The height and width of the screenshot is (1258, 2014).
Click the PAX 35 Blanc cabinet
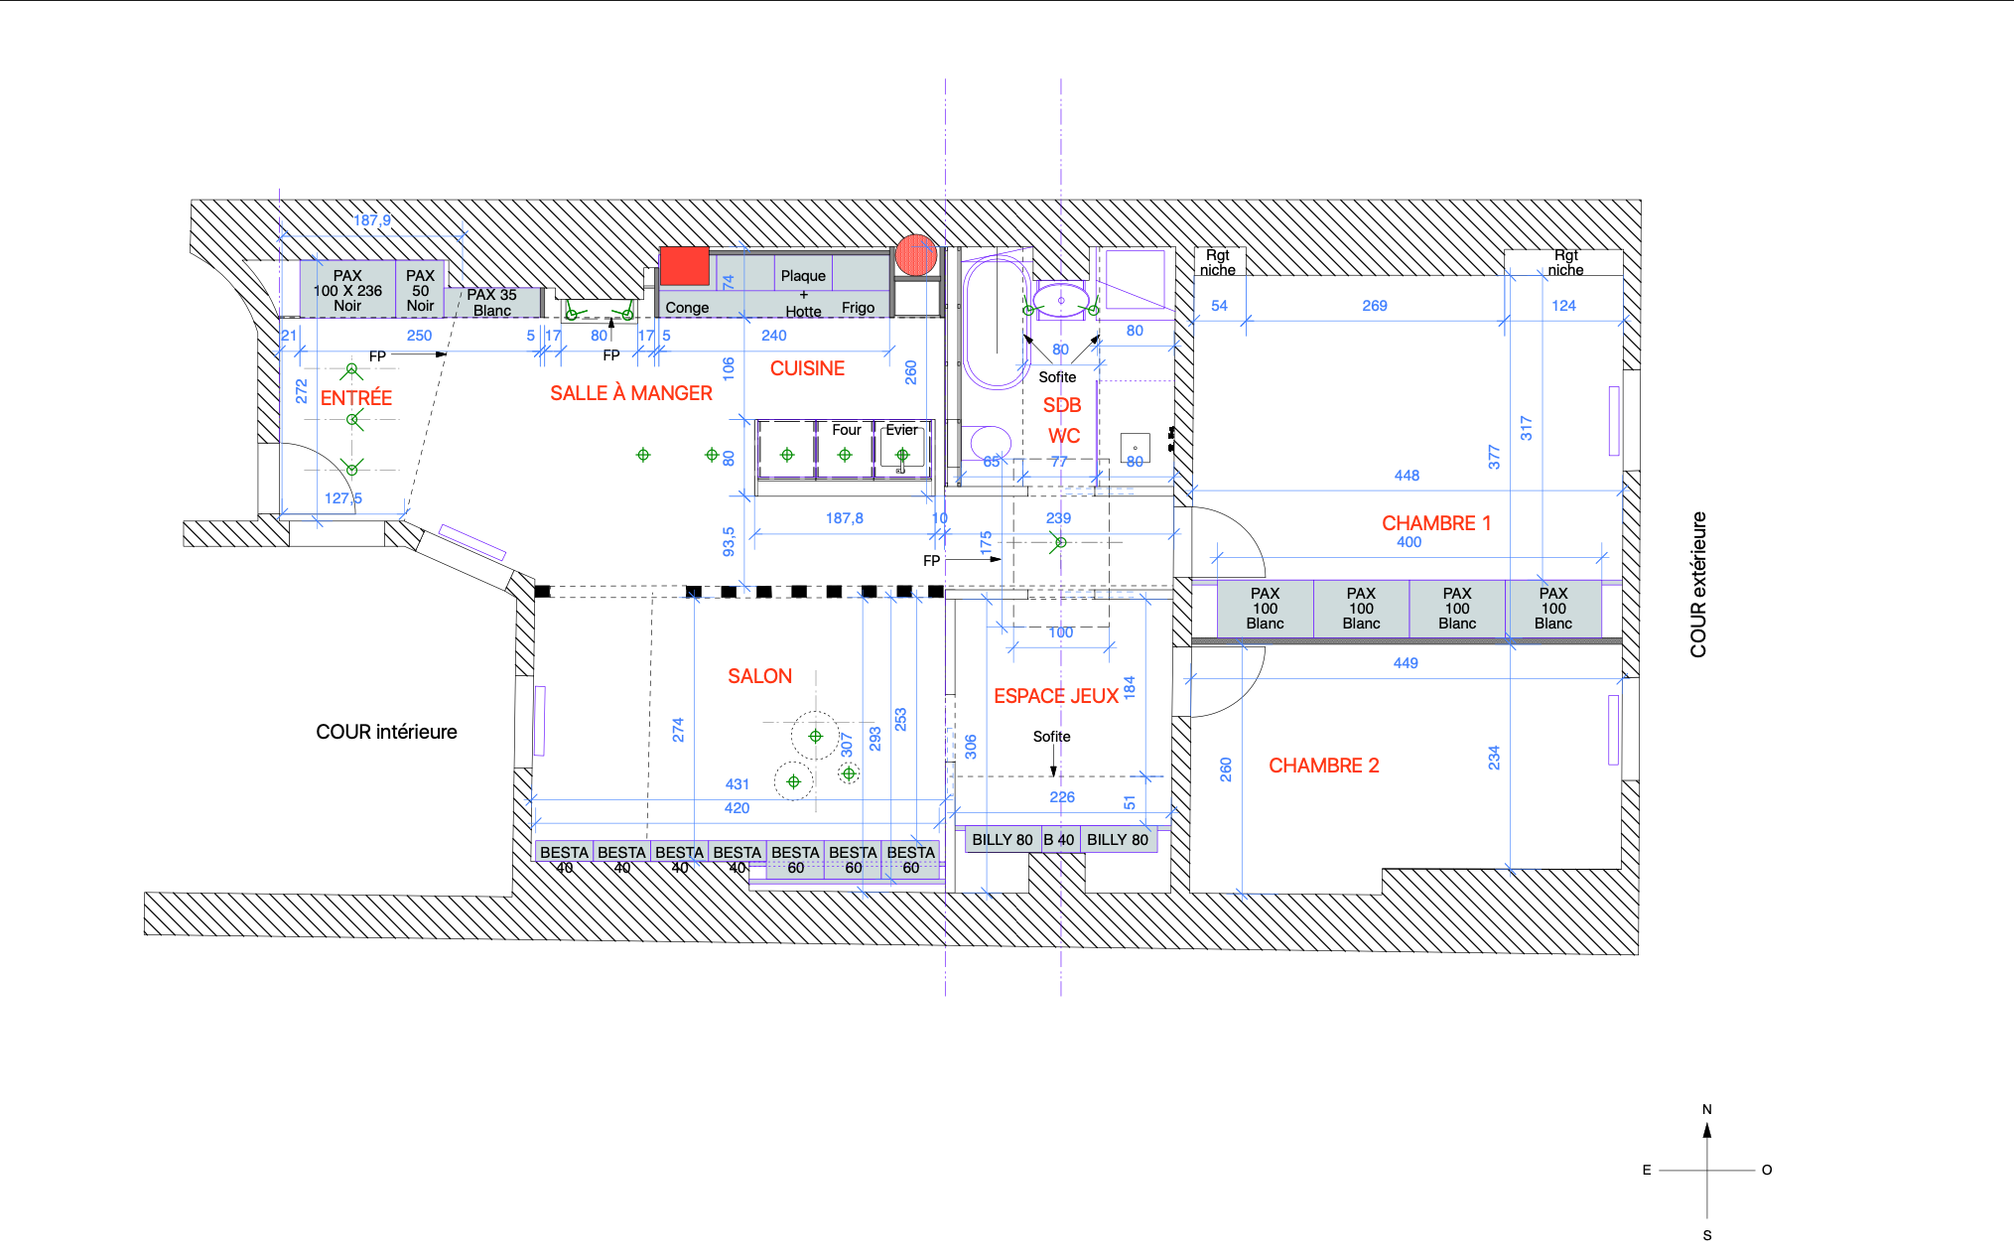tap(491, 302)
